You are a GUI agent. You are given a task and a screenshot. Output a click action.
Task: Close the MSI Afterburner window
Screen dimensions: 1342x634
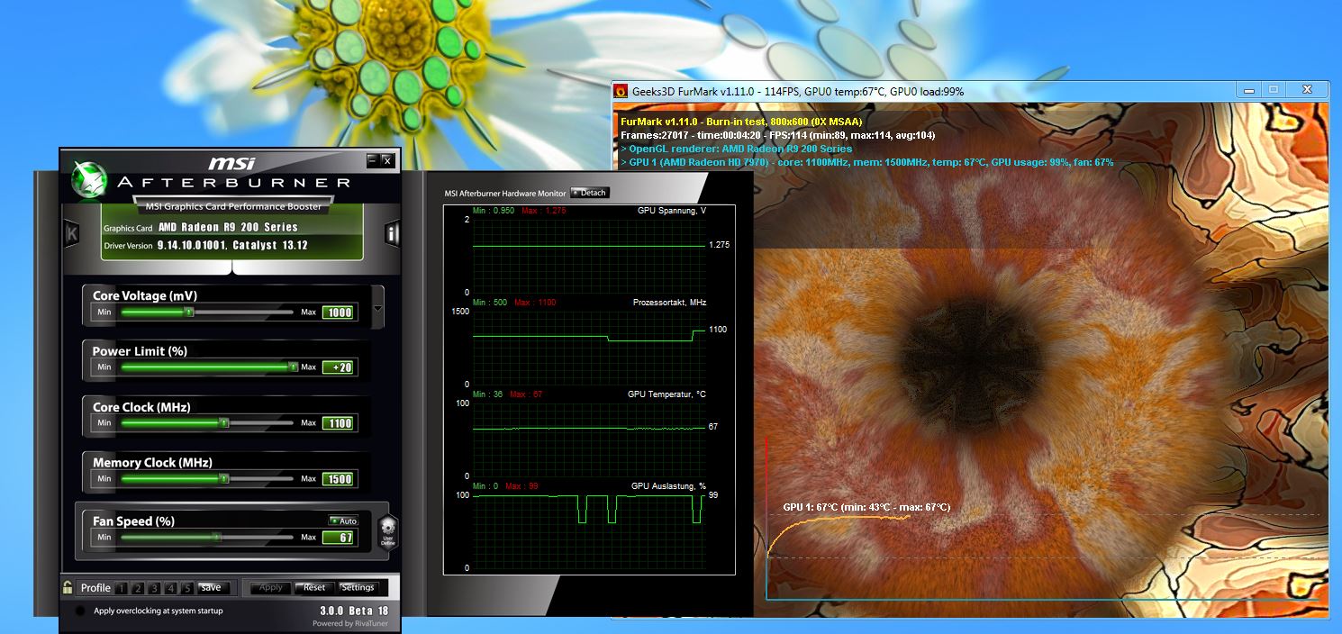387,160
